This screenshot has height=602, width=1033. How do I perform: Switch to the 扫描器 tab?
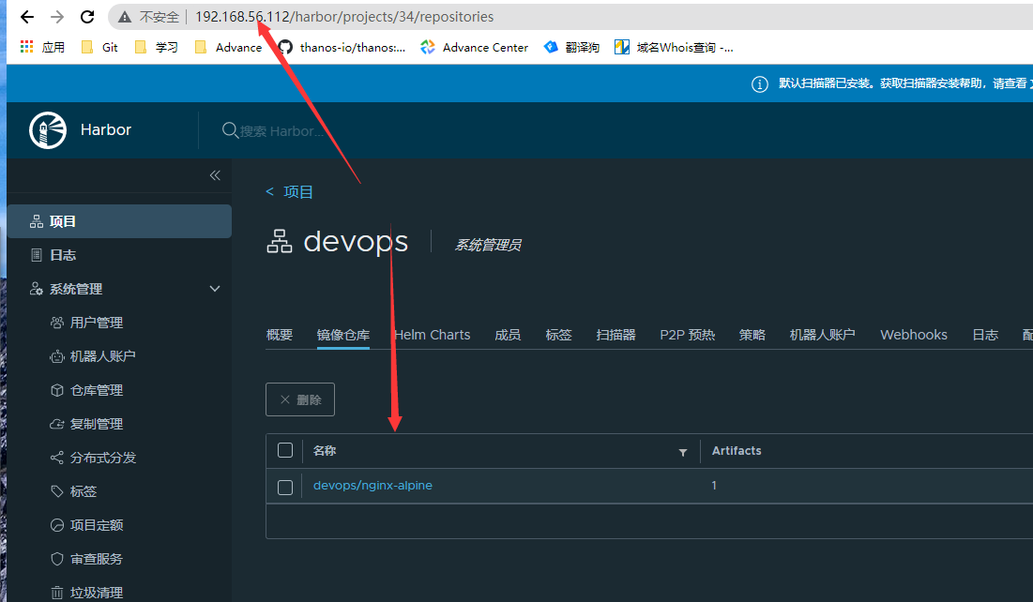[616, 335]
